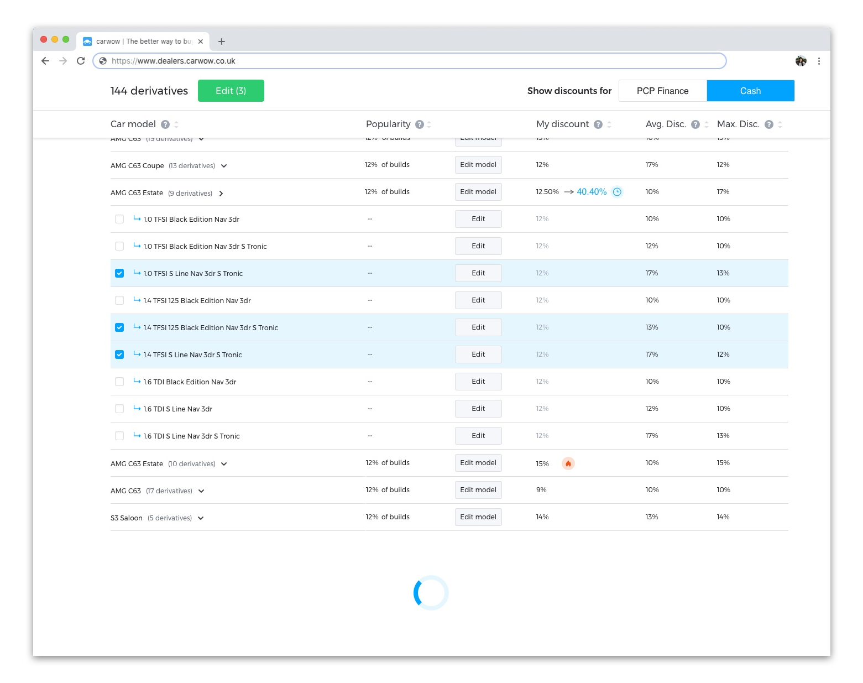Switch to PCP Finance discounts
The image size is (863, 683).
(x=663, y=91)
